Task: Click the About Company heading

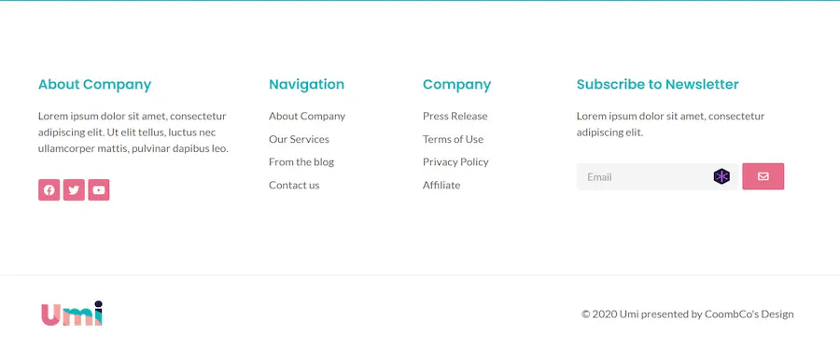Action: (95, 84)
